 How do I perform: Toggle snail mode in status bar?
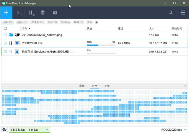(x=4, y=130)
